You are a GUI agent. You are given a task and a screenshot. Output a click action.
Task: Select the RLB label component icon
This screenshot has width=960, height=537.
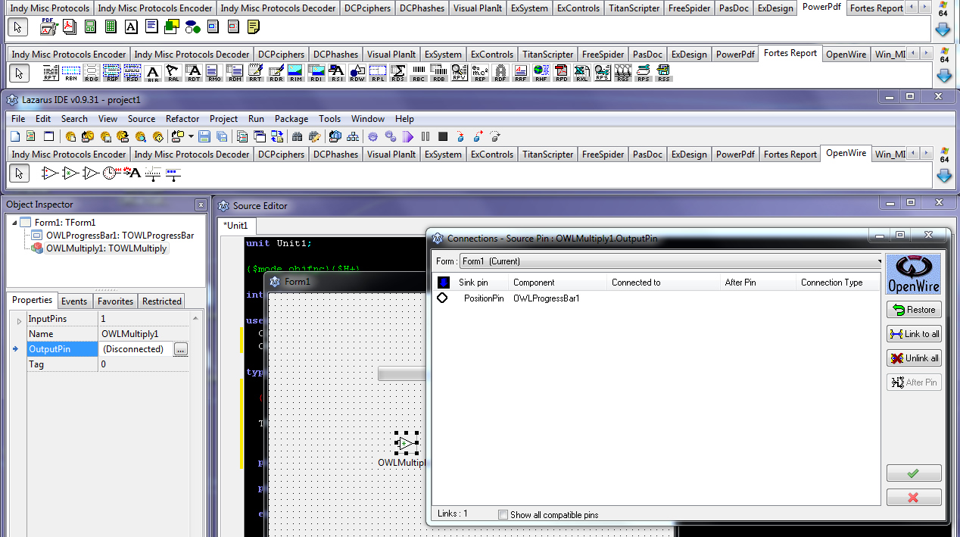point(153,73)
